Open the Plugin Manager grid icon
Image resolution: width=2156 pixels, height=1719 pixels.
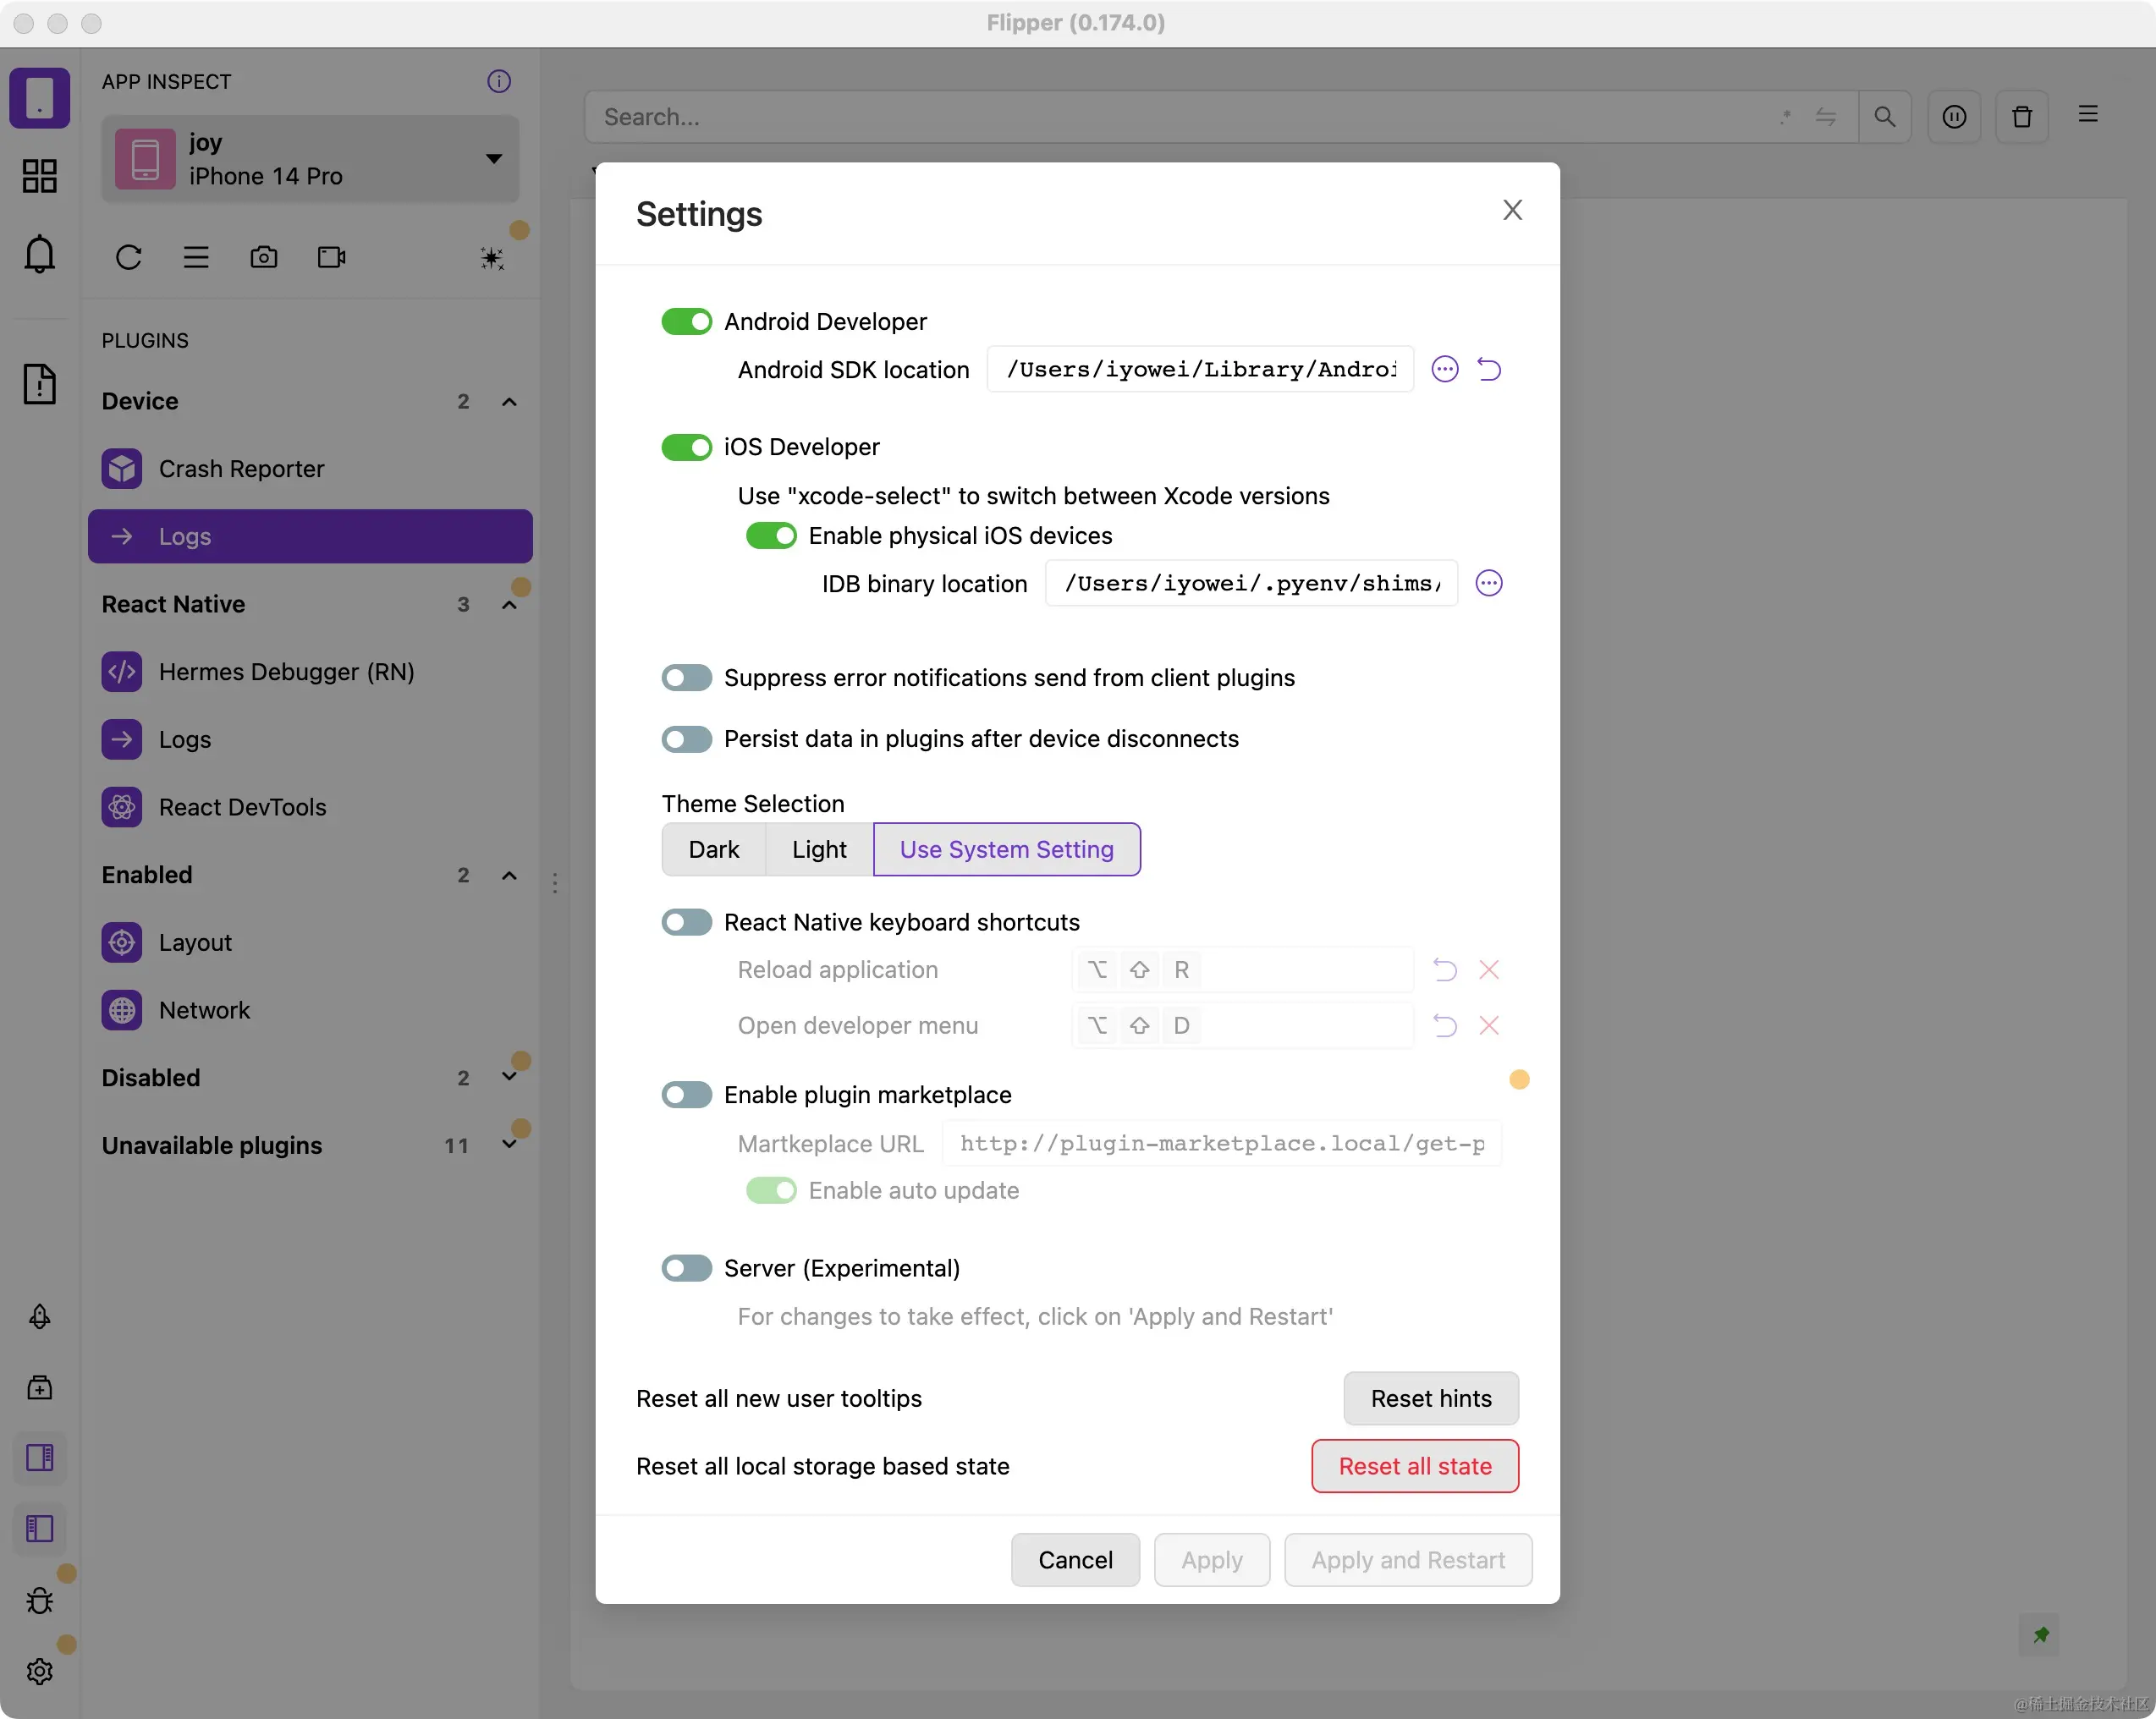(x=40, y=176)
